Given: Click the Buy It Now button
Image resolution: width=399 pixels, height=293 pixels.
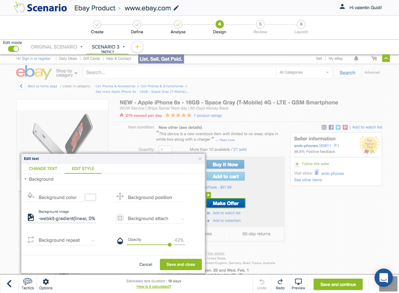Looking at the screenshot, I should [x=225, y=165].
